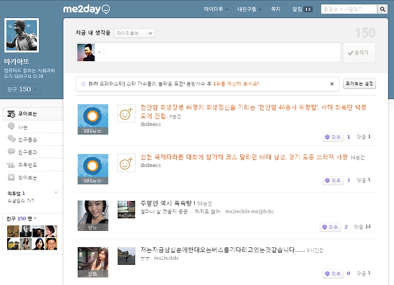Viewport: 394px width, 285px height.
Task: Click the 친구 150 button under profile
Action: click(22, 89)
